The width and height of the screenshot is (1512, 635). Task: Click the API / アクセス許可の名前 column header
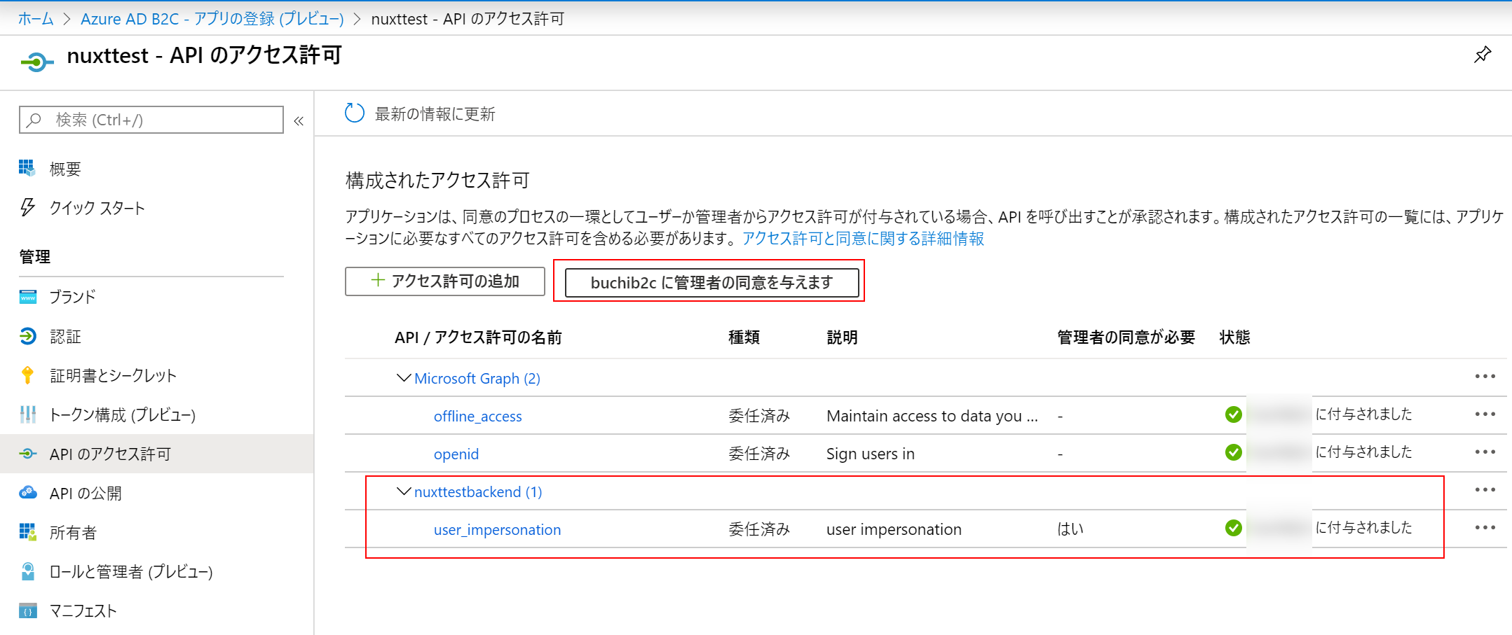[x=478, y=337]
